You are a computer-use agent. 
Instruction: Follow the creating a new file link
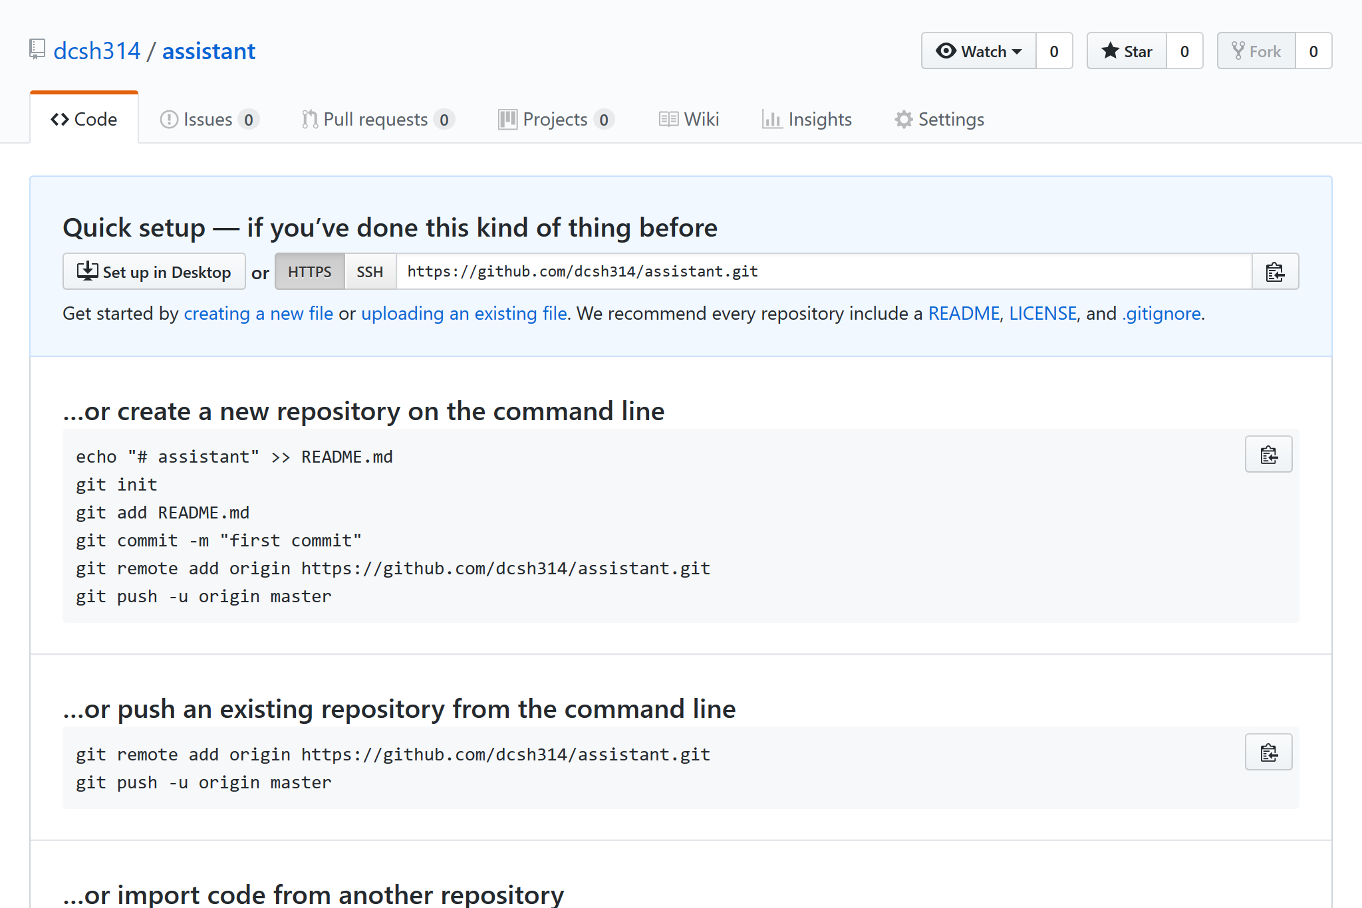258,313
